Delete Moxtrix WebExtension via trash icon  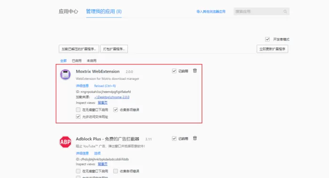195,70
